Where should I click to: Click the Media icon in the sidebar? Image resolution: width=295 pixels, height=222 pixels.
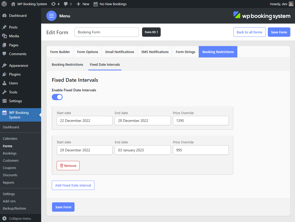4,36
